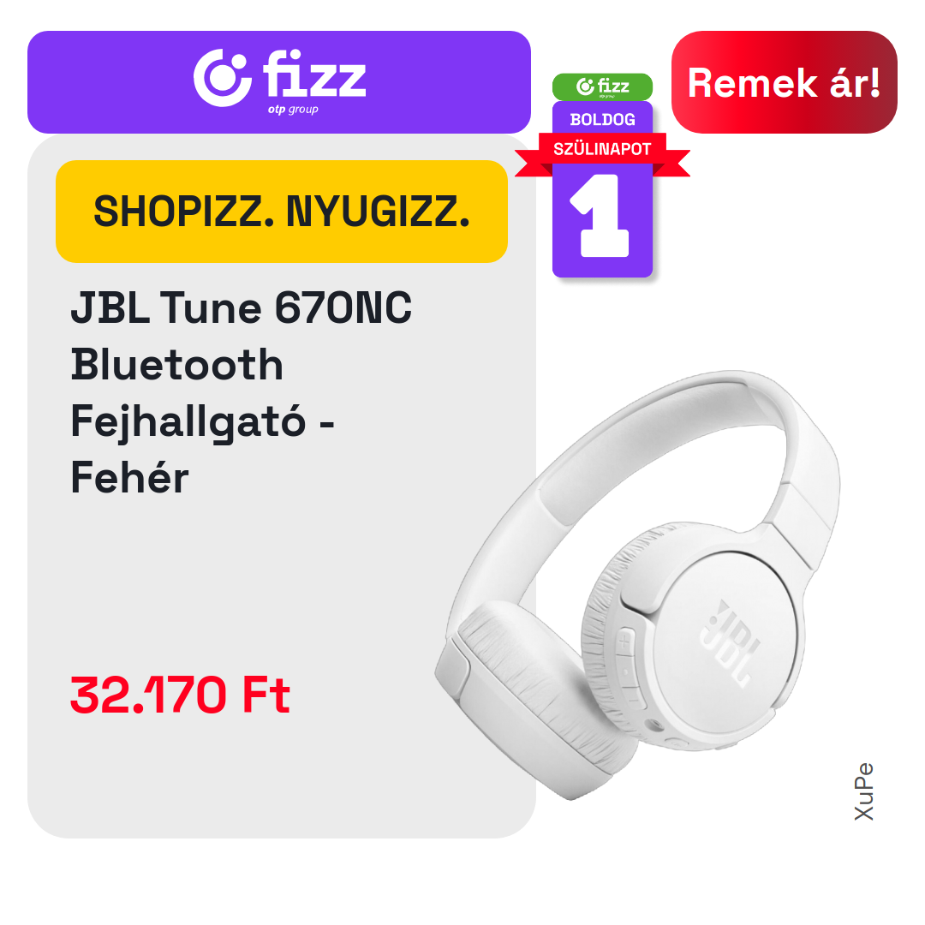Click the fizz otp group wordmark

coord(314,81)
